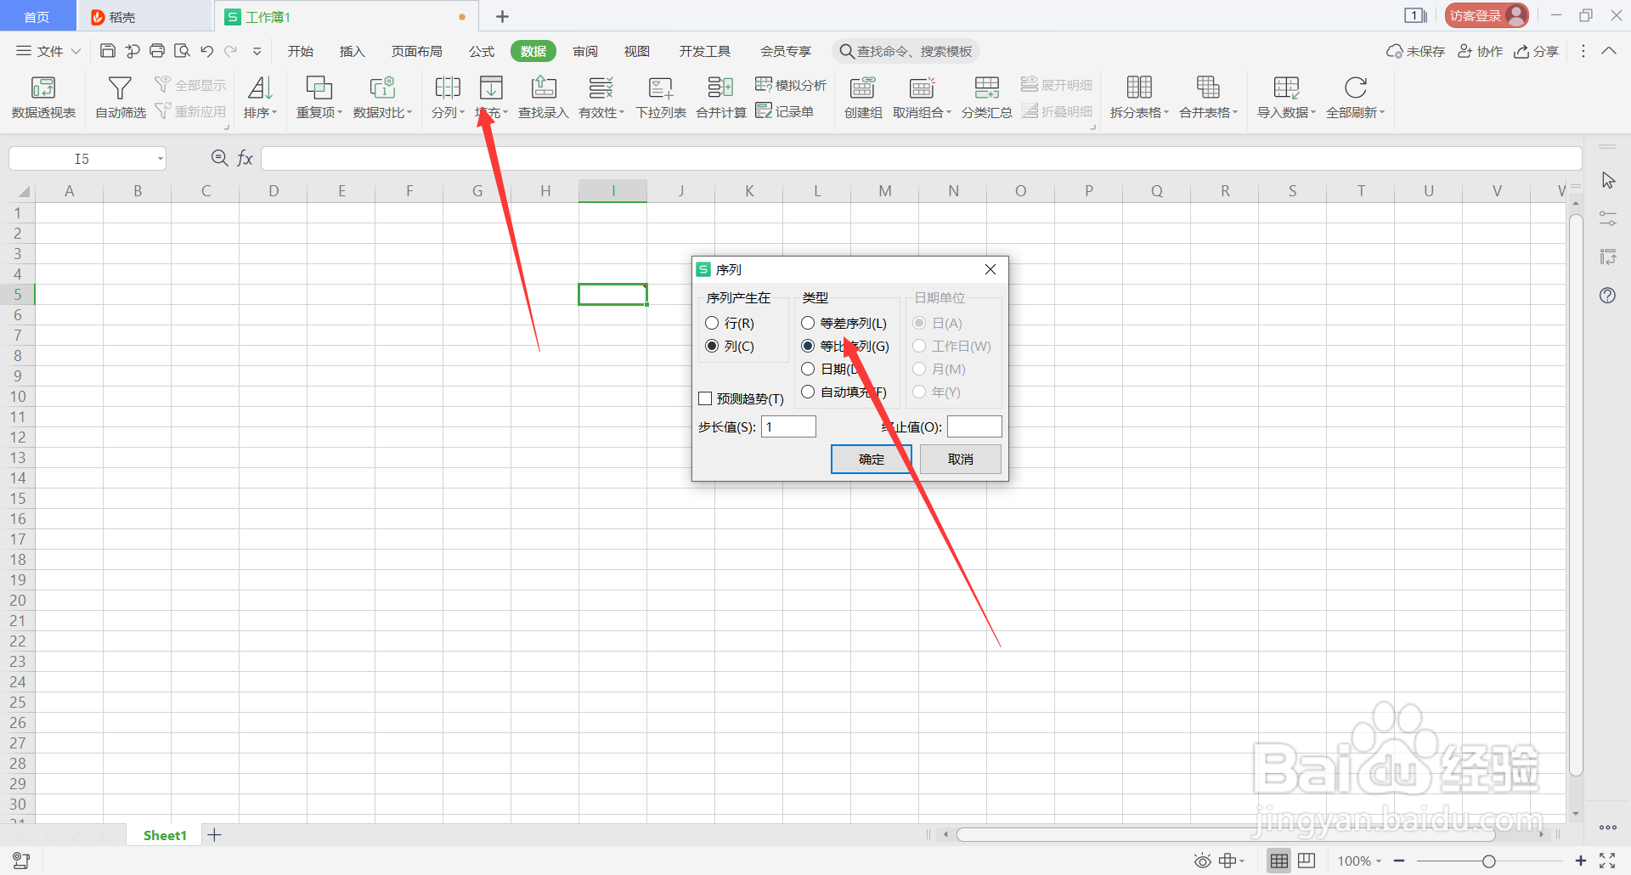This screenshot has width=1631, height=875.
Task: Click the Step value (步长值) input field
Action: point(788,426)
